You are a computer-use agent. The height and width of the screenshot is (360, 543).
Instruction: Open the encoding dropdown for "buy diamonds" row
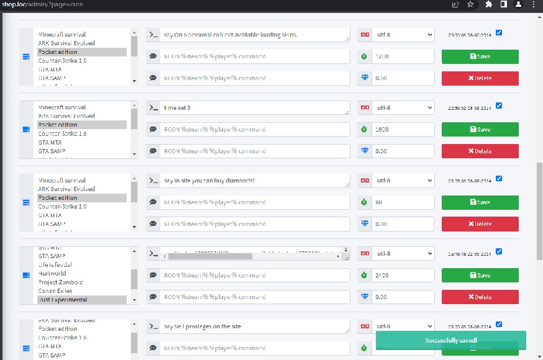click(403, 181)
